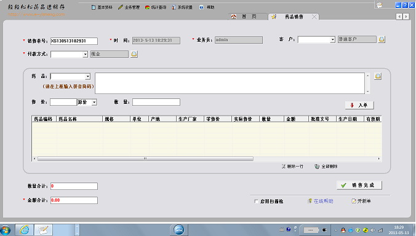Expand the 付款方式 payment method dropdown
This screenshot has height=236, width=416.
point(85,54)
